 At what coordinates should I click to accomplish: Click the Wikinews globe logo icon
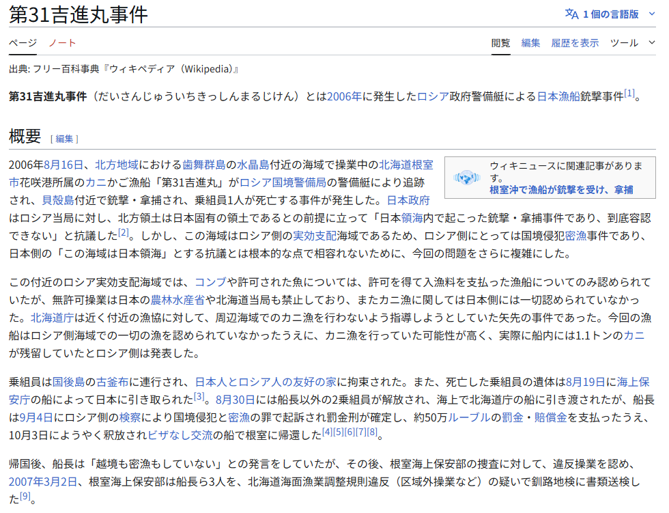pos(467,178)
